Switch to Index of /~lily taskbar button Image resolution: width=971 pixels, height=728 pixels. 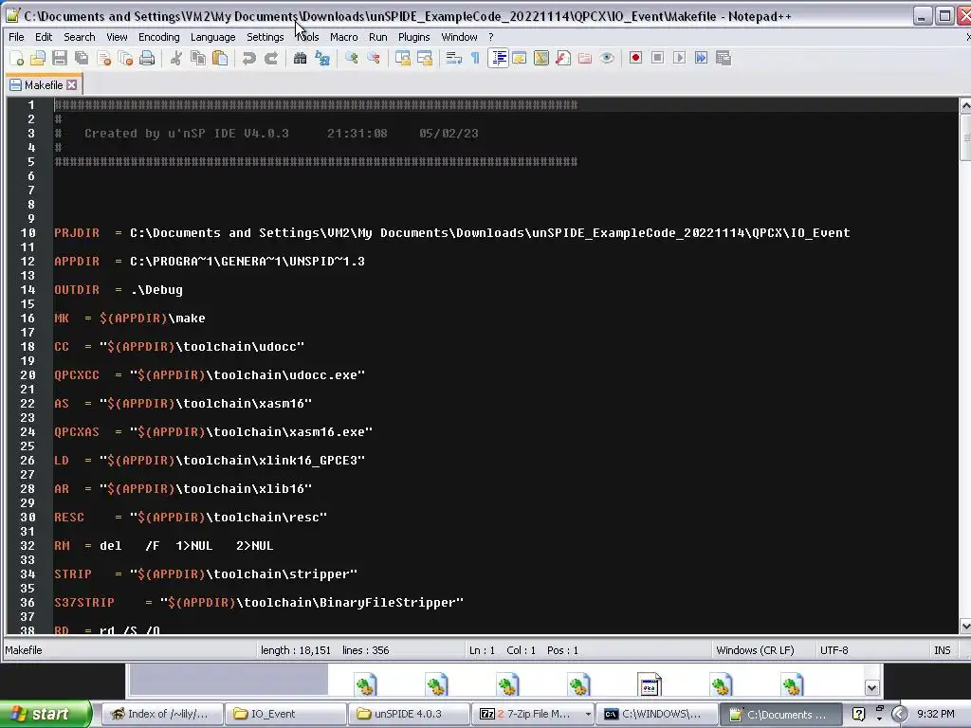coord(161,714)
